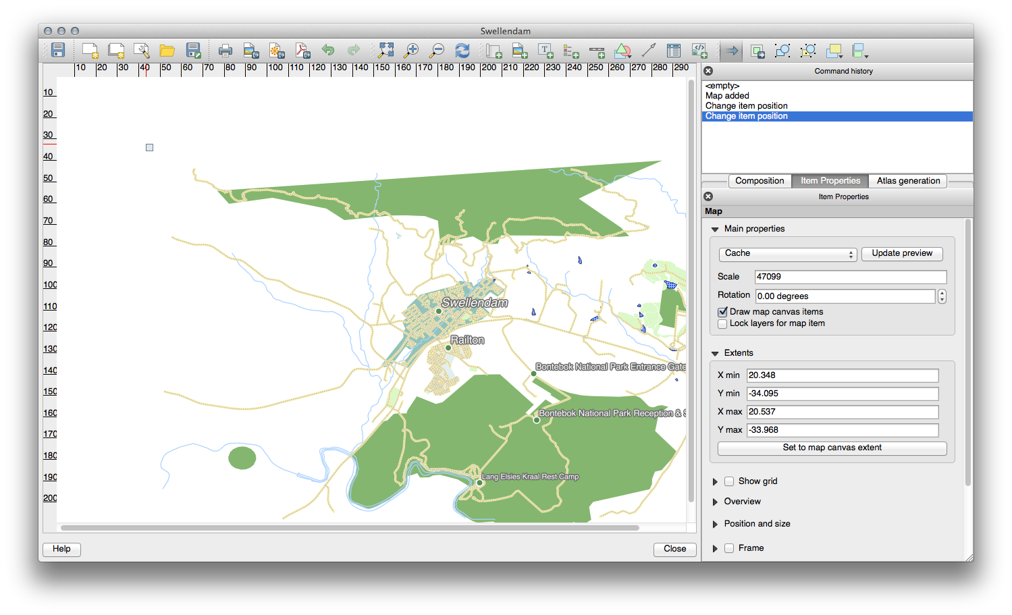Expand the Overview section
Screen dimensions: 1012x615
(715, 502)
